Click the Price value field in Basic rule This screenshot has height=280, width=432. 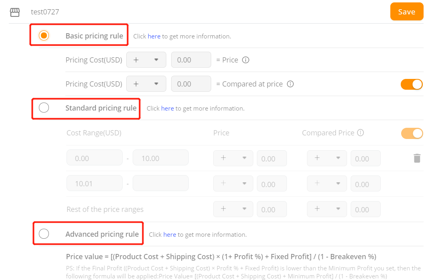[191, 60]
